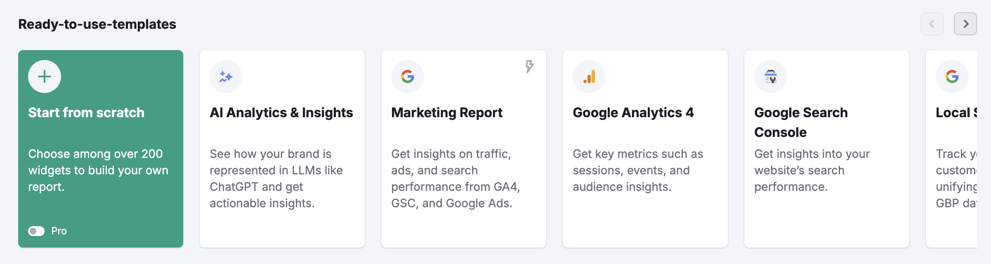Viewport: 991px width, 264px height.
Task: Advance the template carousel with the right chevron
Action: [965, 23]
